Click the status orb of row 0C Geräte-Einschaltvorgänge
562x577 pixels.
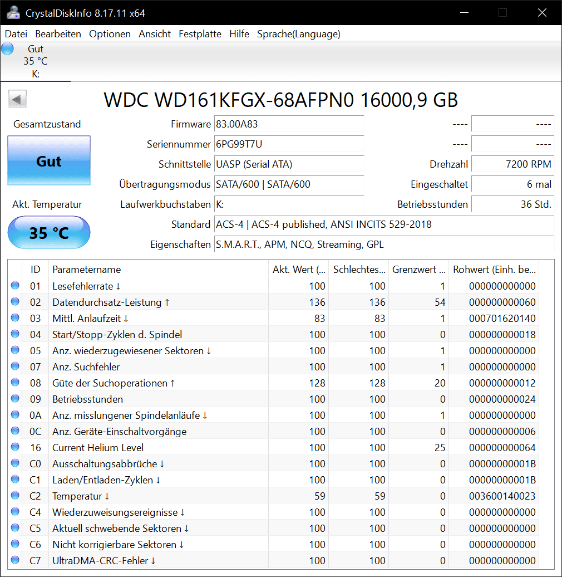pos(15,431)
